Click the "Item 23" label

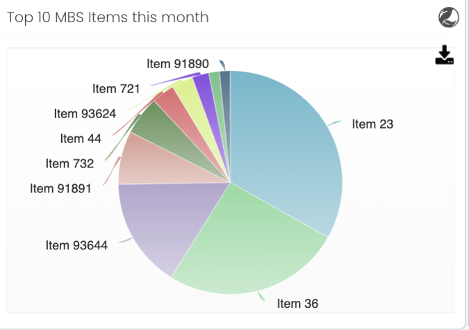[x=372, y=124]
